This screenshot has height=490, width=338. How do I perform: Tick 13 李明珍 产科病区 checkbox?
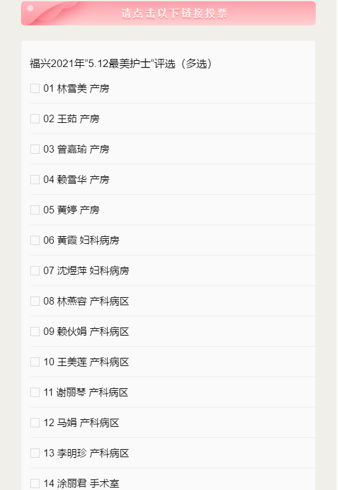pos(35,453)
